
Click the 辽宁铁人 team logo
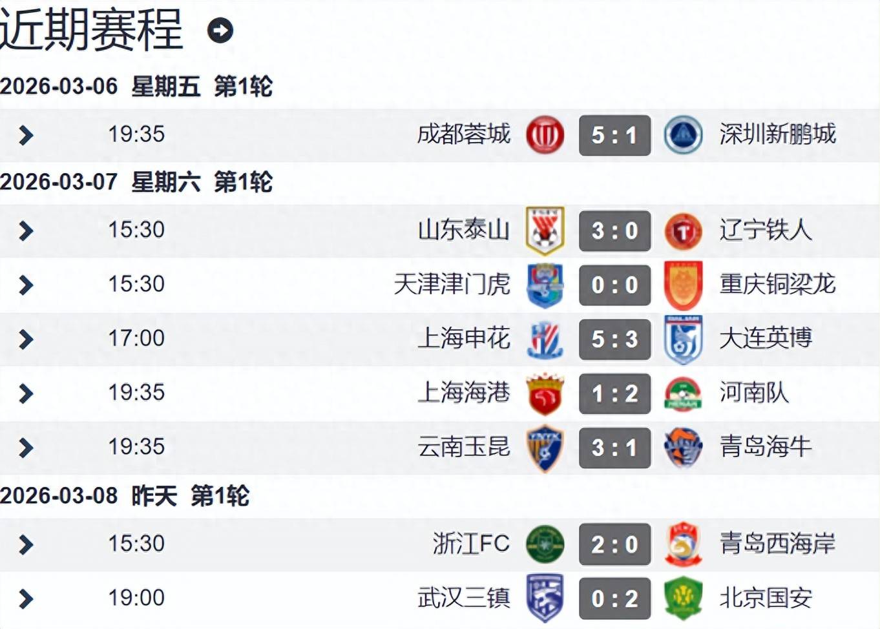coord(683,231)
